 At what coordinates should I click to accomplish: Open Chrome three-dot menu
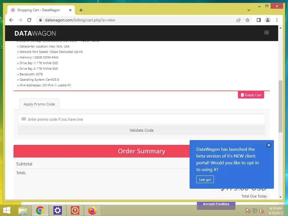coord(277,20)
